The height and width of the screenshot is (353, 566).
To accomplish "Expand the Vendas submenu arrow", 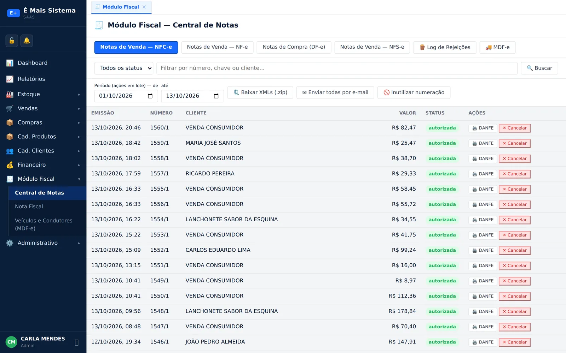I will pos(79,109).
